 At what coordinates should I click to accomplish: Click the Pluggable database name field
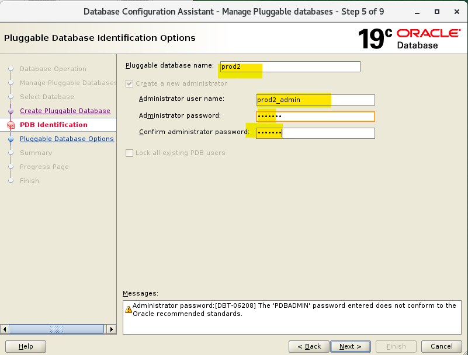click(x=290, y=66)
